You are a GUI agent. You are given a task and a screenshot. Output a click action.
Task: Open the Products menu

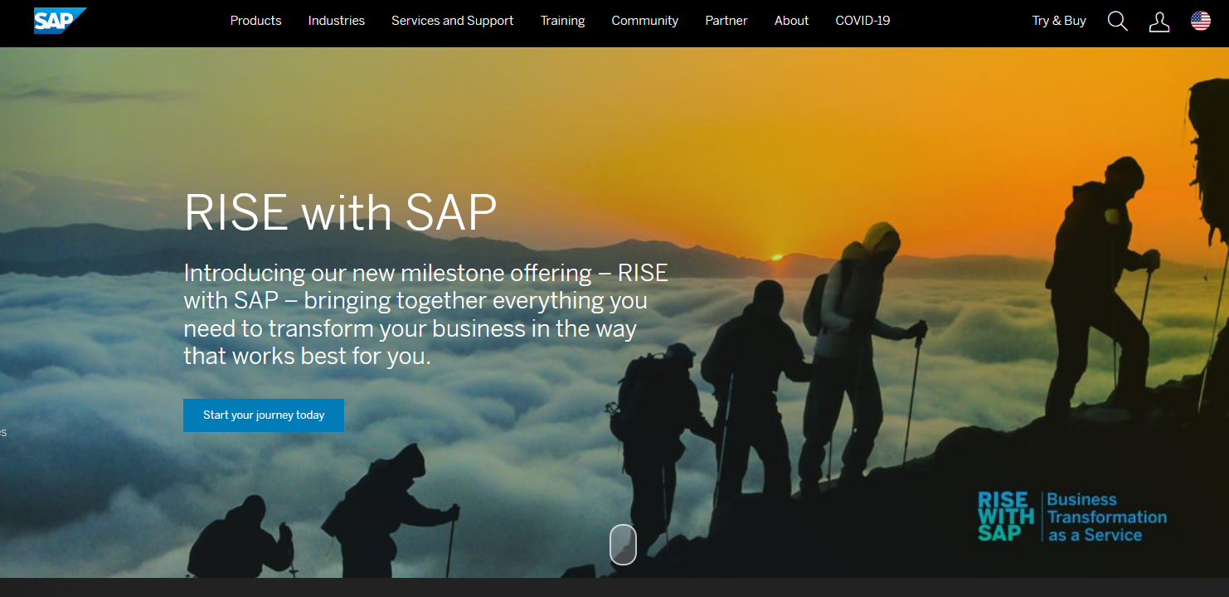click(255, 21)
